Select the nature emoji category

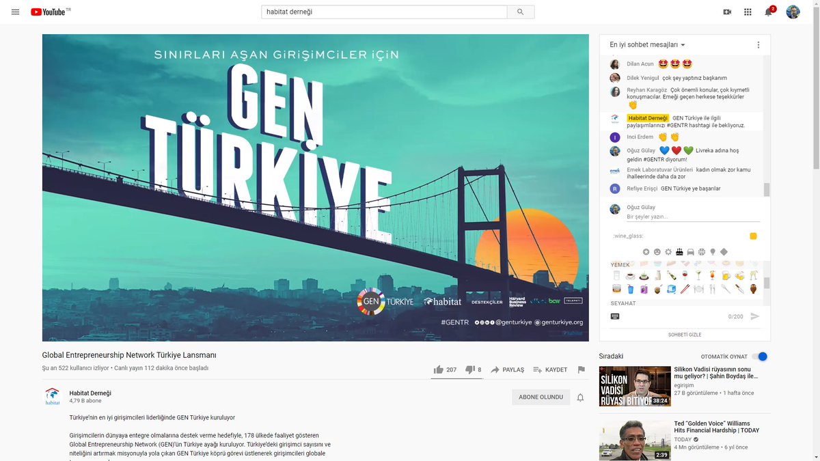coord(668,252)
